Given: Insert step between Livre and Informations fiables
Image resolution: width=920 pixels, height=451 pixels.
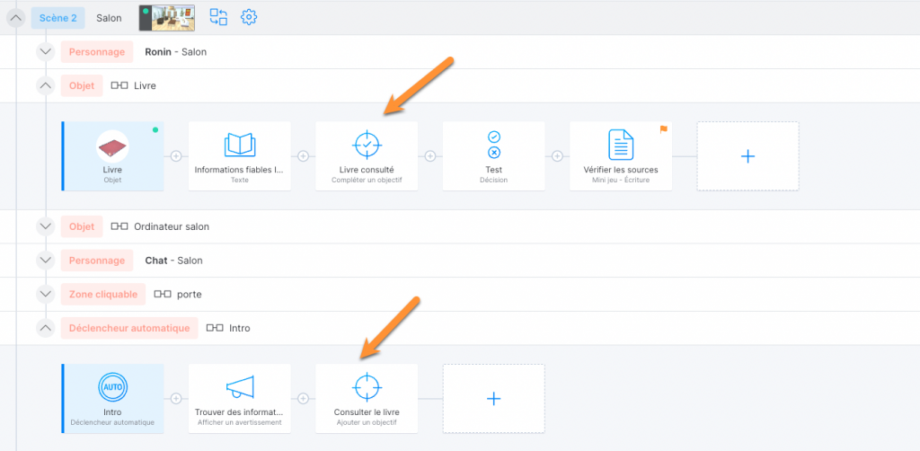Looking at the screenshot, I should (x=176, y=156).
